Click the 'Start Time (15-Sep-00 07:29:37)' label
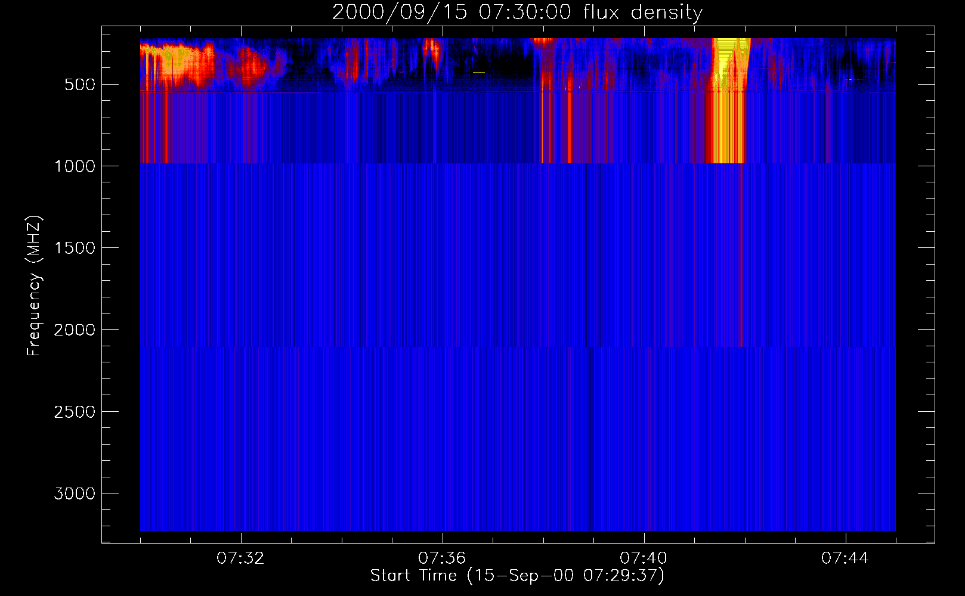This screenshot has height=596, width=965. point(517,576)
